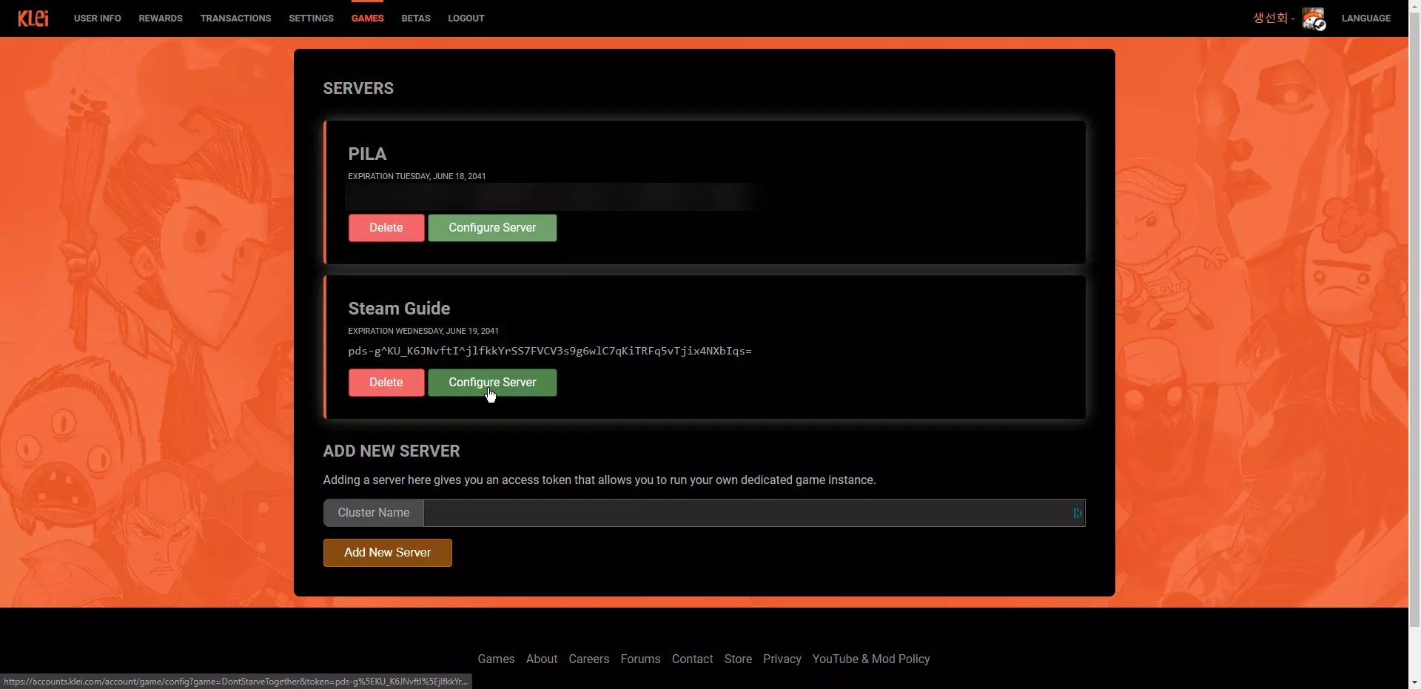The image size is (1421, 689).
Task: Click the Klei logo icon
Action: tap(33, 18)
